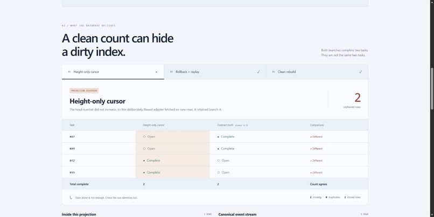Click the 'Inside this projection' heading
The width and height of the screenshot is (434, 217).
pyautogui.click(x=79, y=214)
